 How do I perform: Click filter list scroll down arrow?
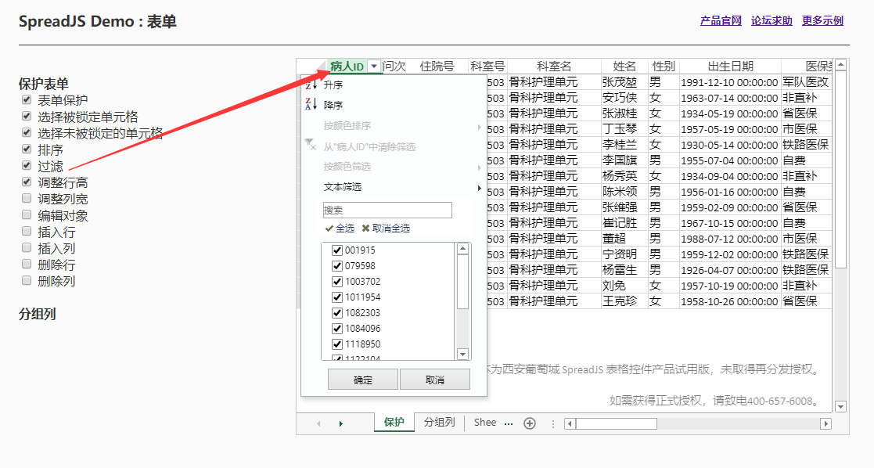pos(462,354)
